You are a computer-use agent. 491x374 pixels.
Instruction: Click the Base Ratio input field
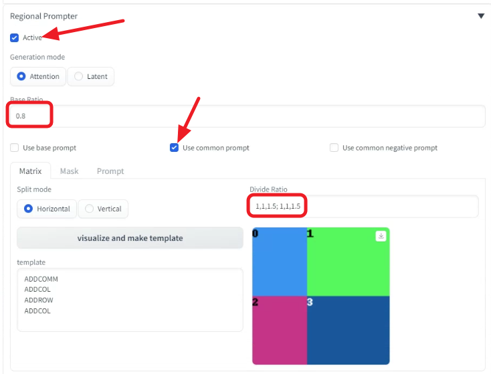tap(247, 116)
